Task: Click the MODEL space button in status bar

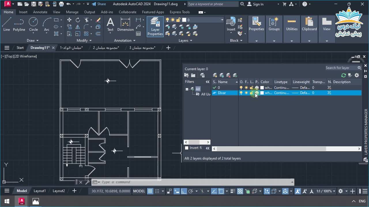Action: (139, 191)
